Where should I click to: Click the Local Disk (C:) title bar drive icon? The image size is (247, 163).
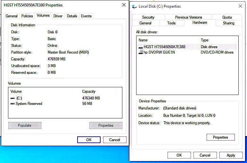click(x=134, y=6)
